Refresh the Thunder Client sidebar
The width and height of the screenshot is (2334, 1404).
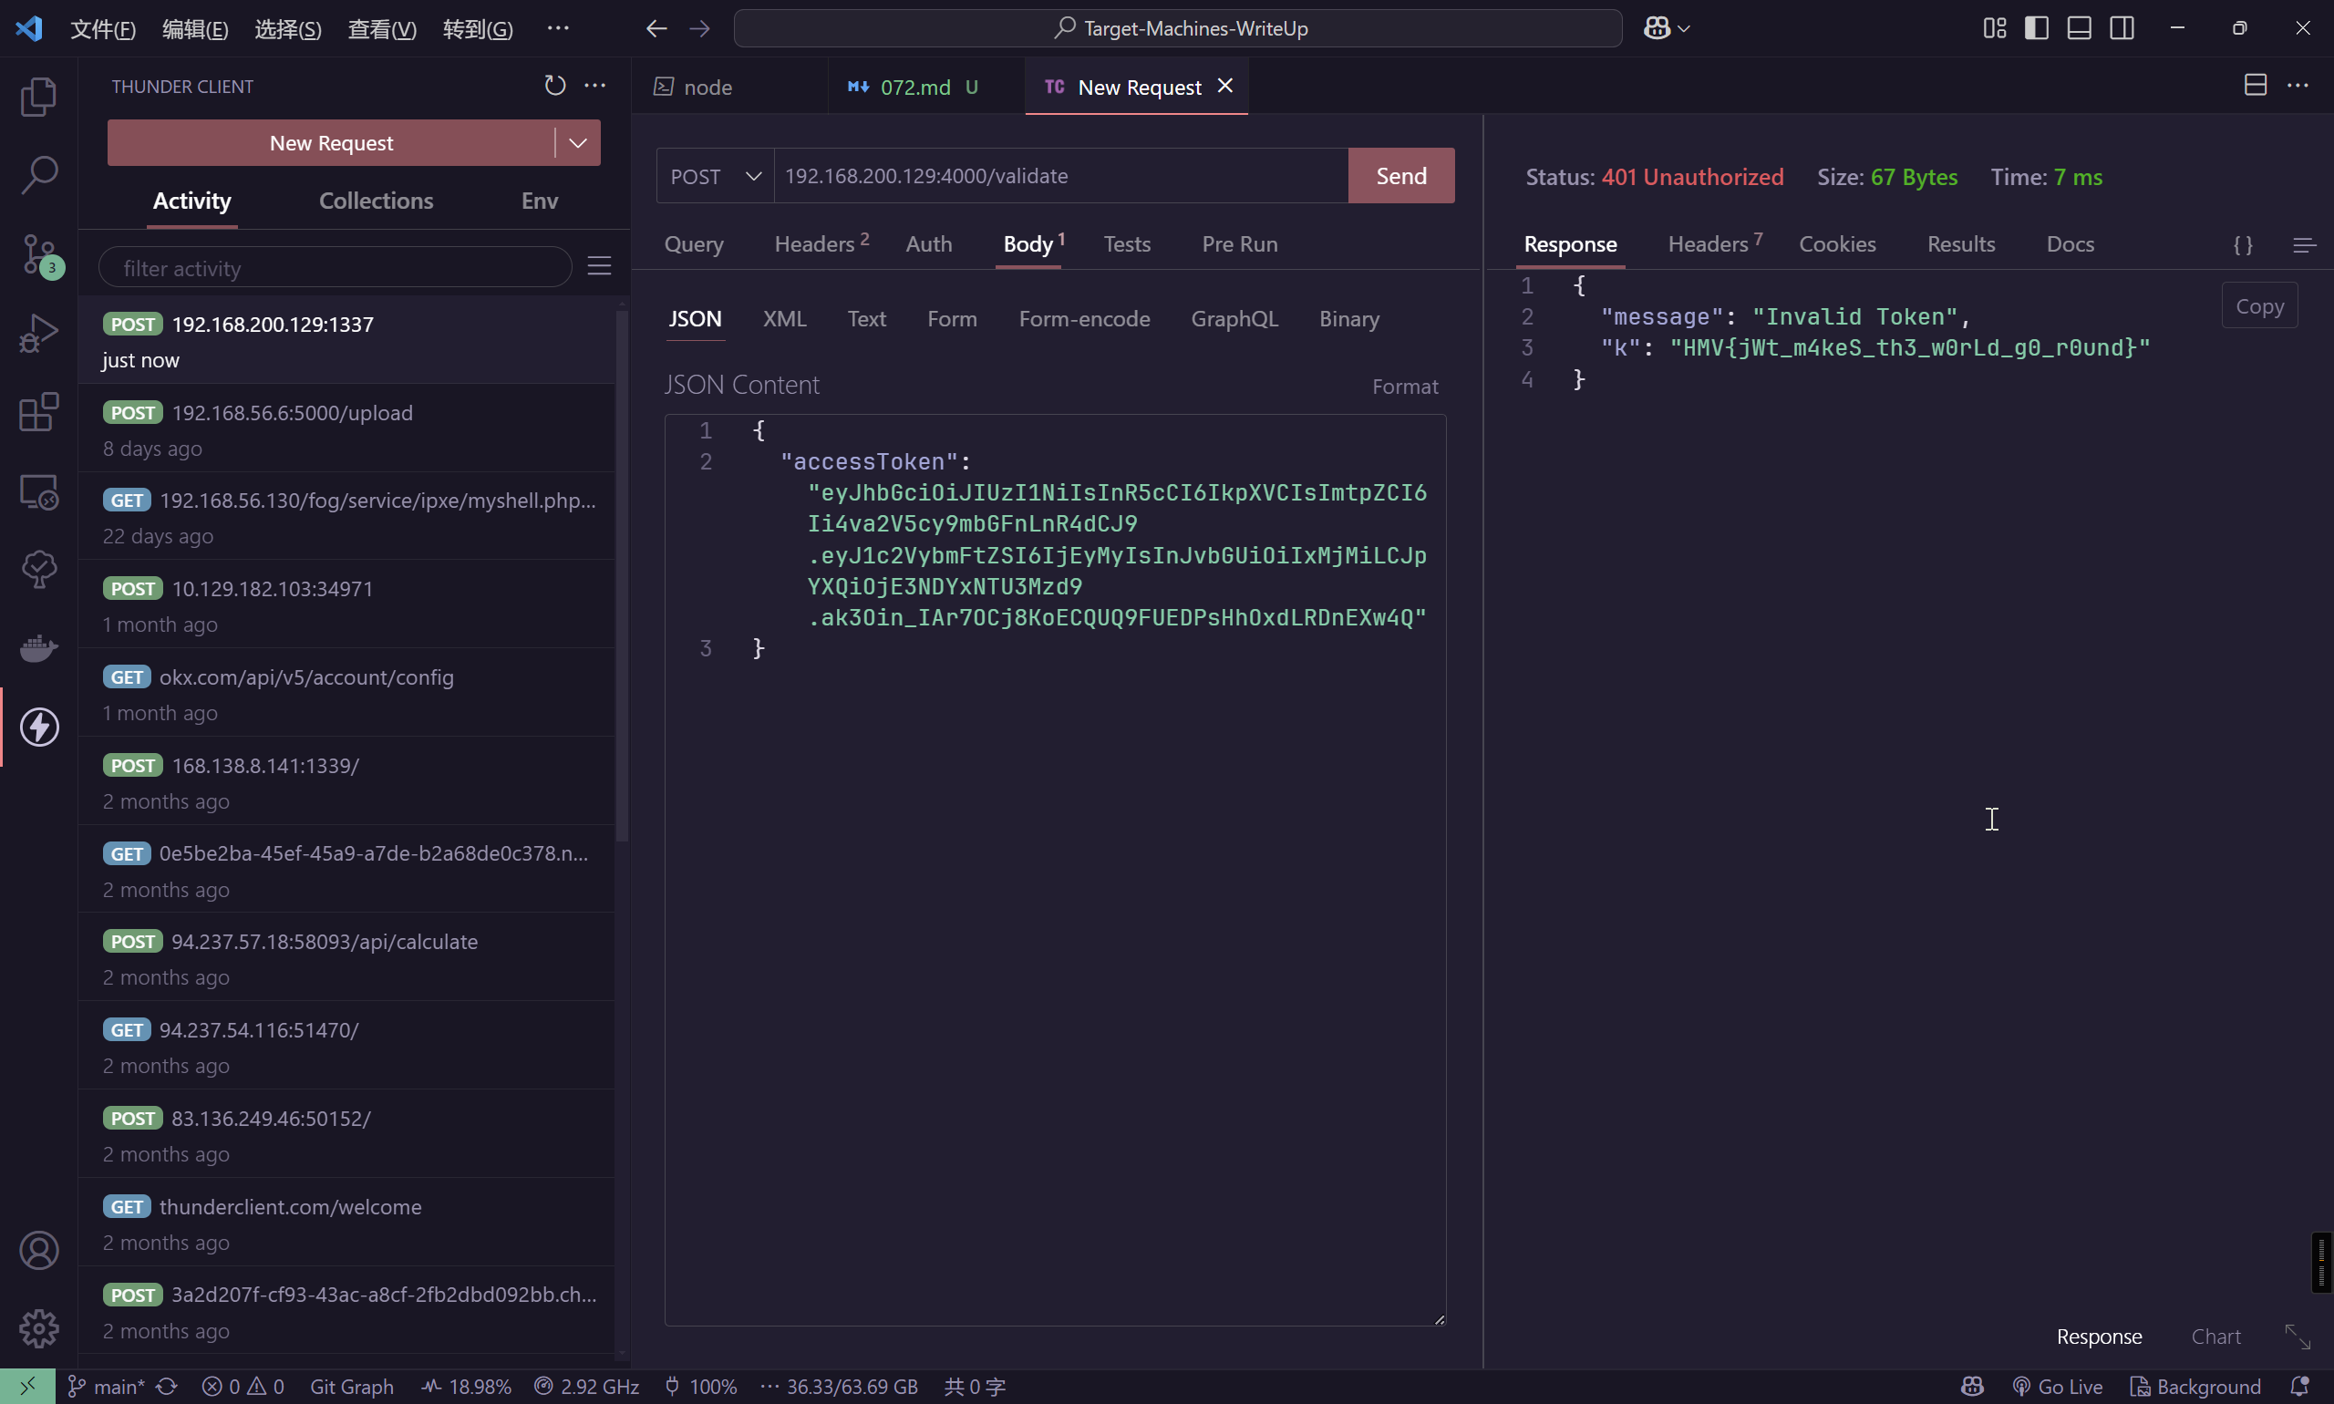(x=555, y=85)
